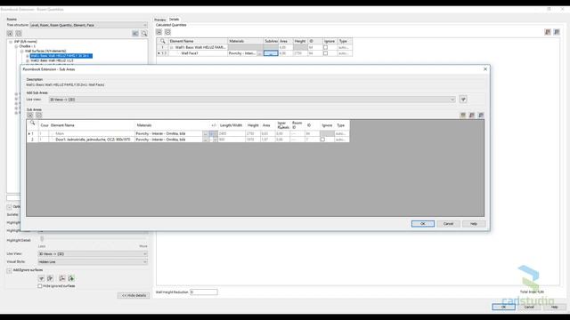Open materials browse button in Door1 row
Viewport: 570px width, 320px height.
pyautogui.click(x=206, y=140)
